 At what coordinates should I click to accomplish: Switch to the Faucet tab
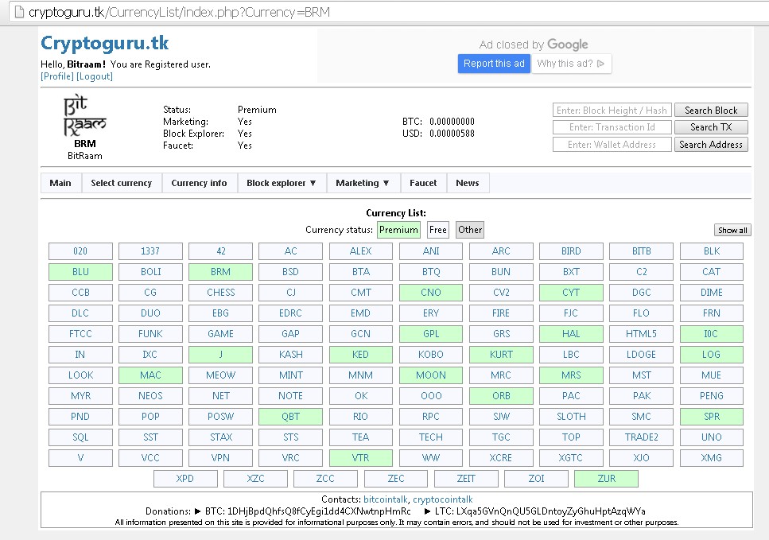click(x=423, y=183)
